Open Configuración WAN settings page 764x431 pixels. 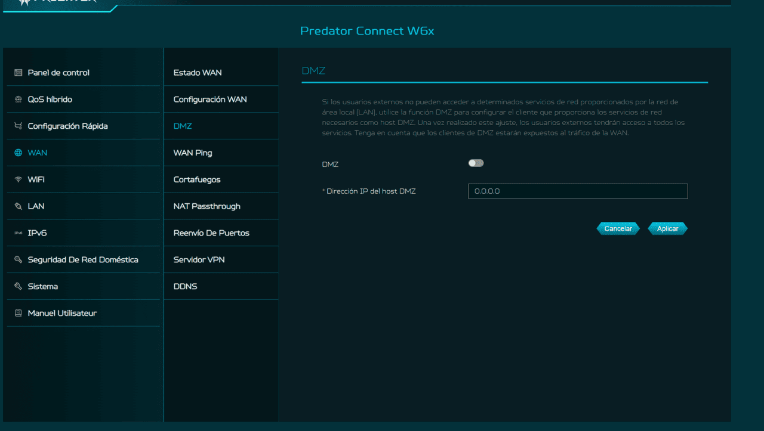(x=210, y=100)
